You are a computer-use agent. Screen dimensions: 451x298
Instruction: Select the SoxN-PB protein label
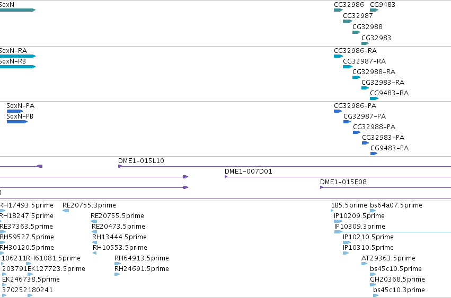[20, 116]
